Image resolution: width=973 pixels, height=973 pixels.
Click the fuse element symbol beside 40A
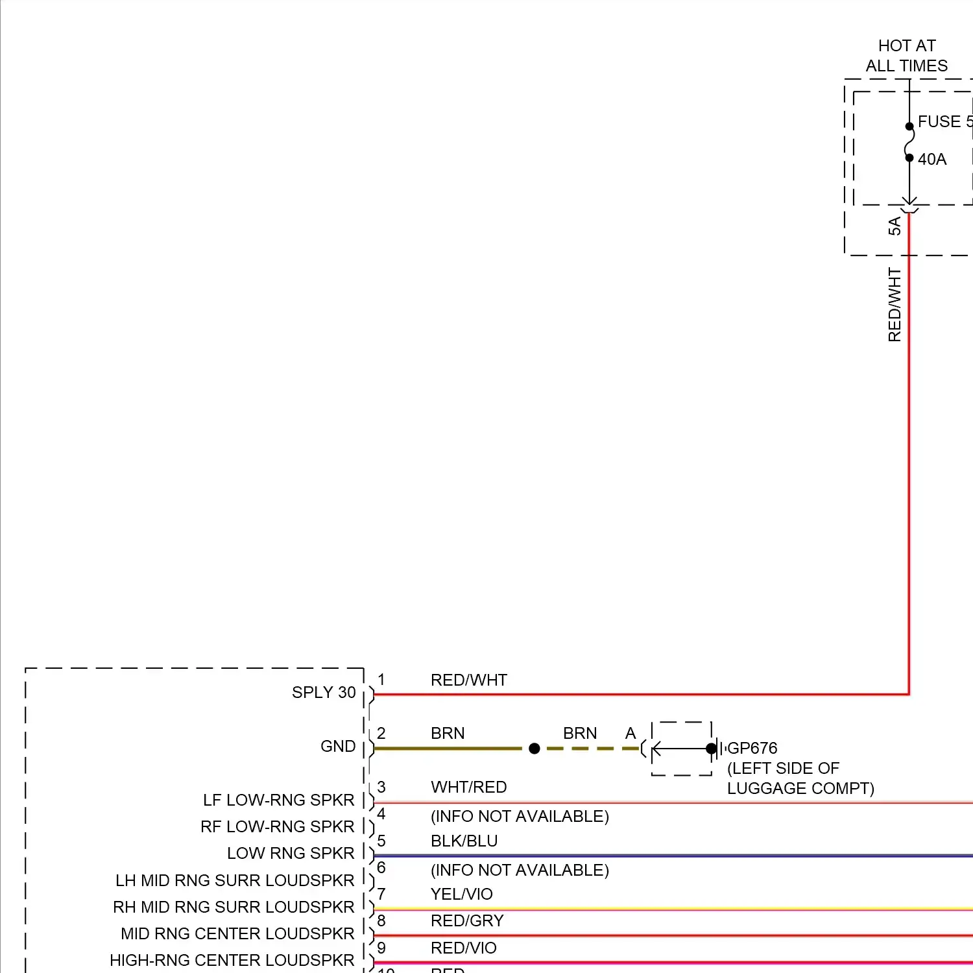point(909,142)
